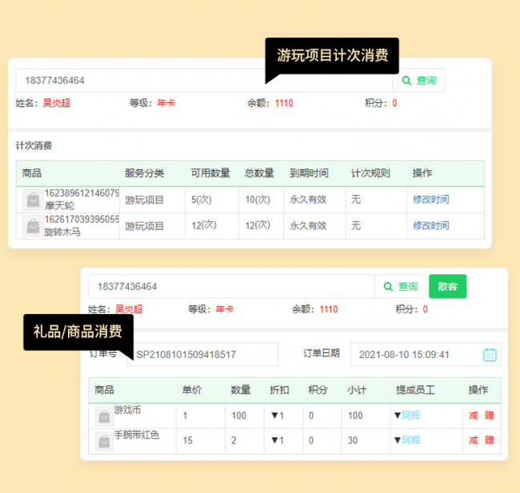
Task: Focus the top panel phone number search field
Action: pos(204,81)
